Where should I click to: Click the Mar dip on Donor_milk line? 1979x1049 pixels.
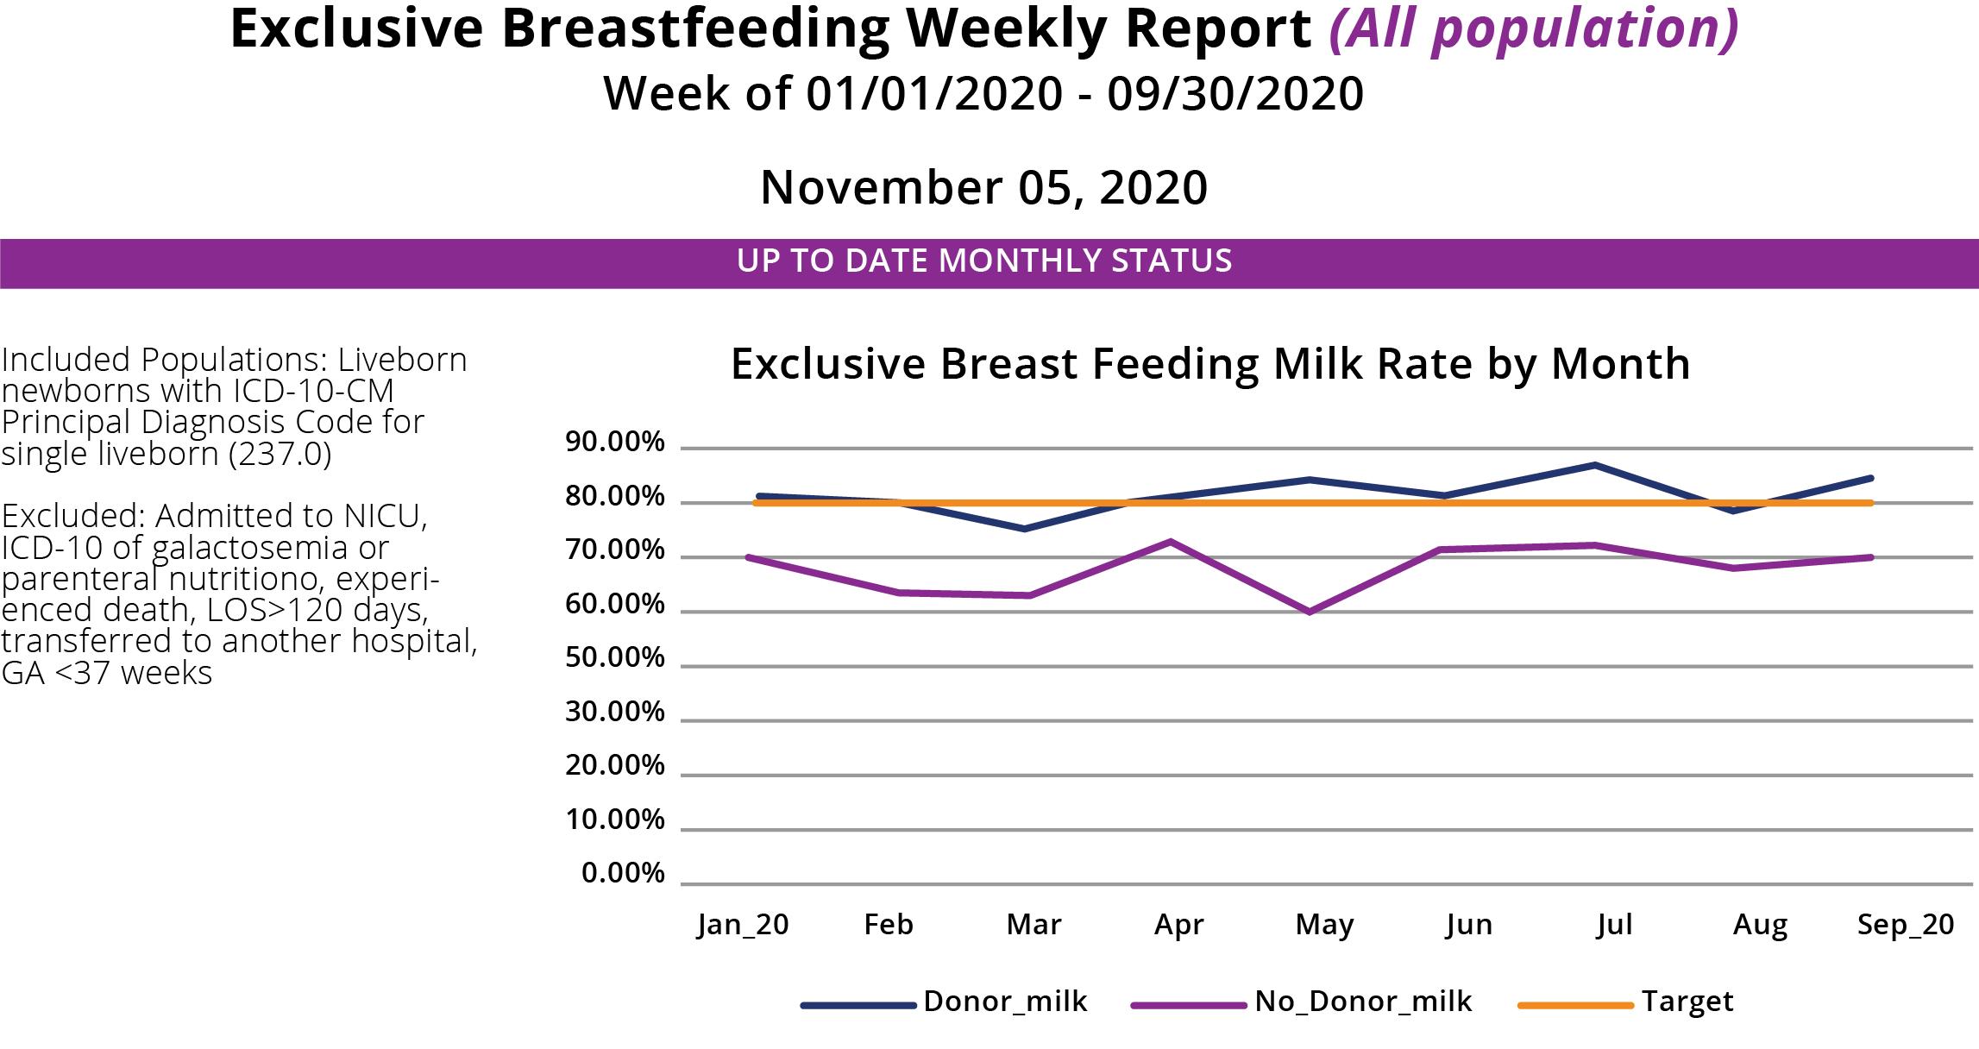[1024, 529]
